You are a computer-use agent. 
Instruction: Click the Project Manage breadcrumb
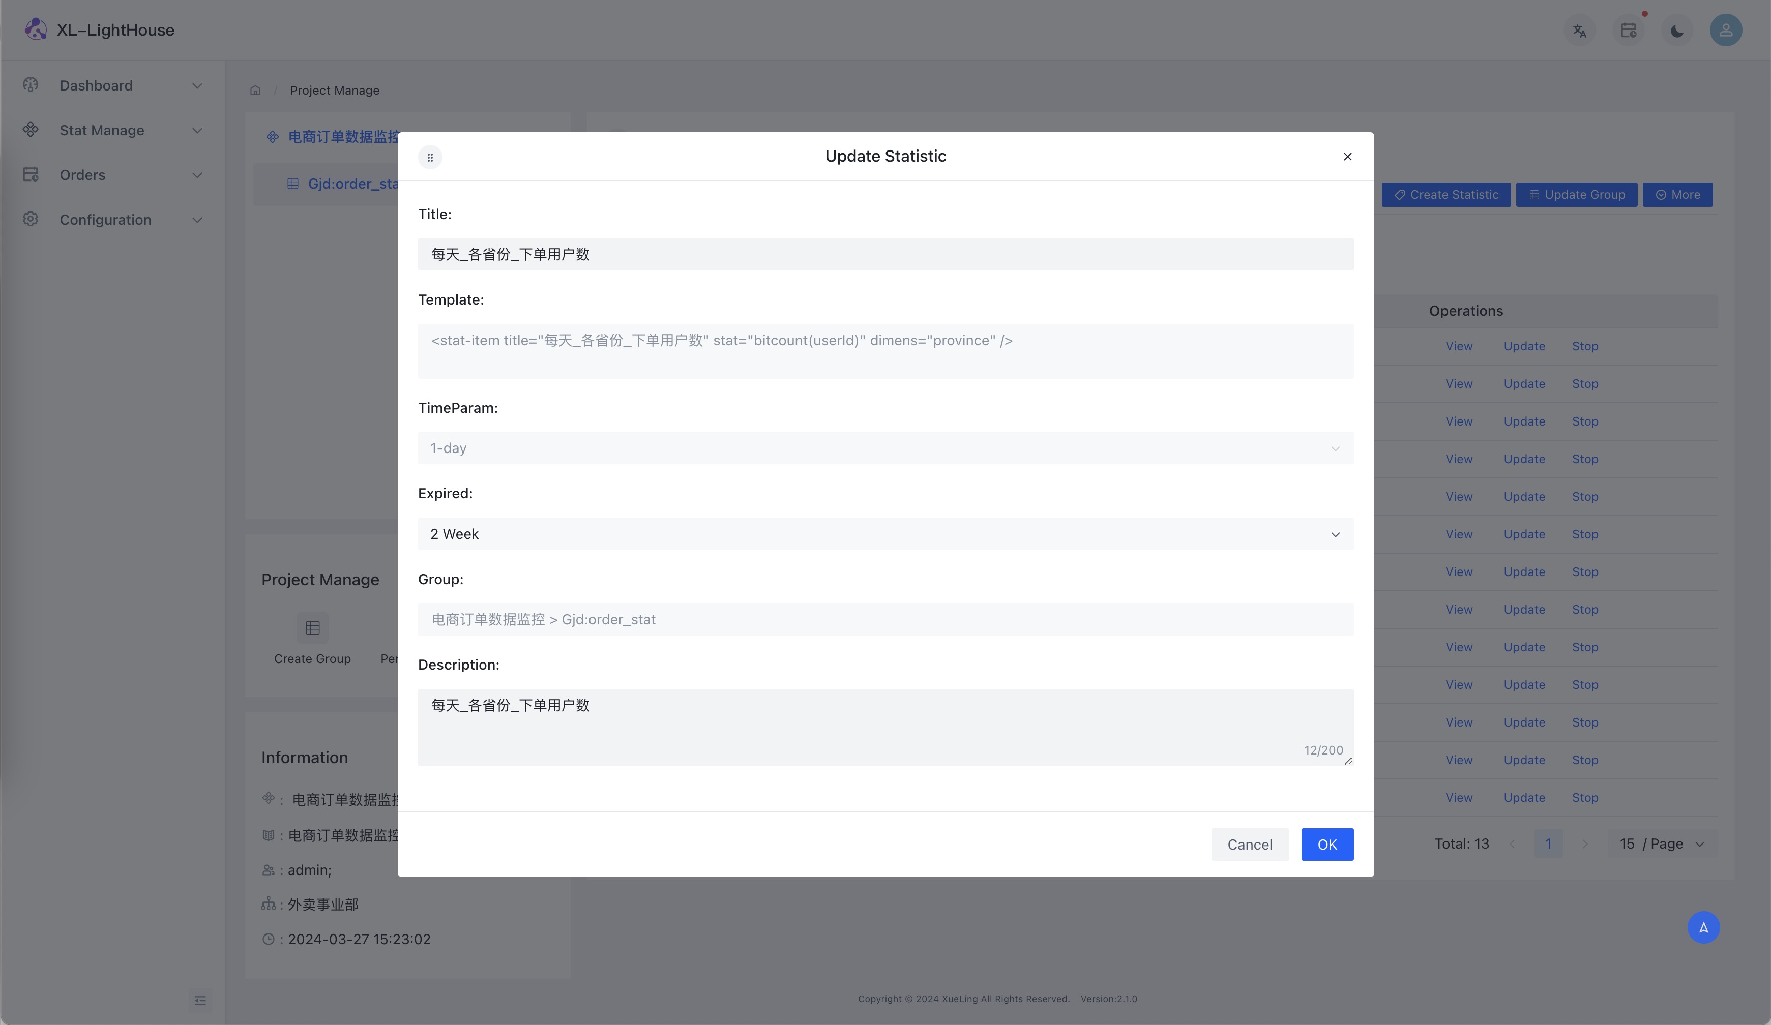coord(335,90)
